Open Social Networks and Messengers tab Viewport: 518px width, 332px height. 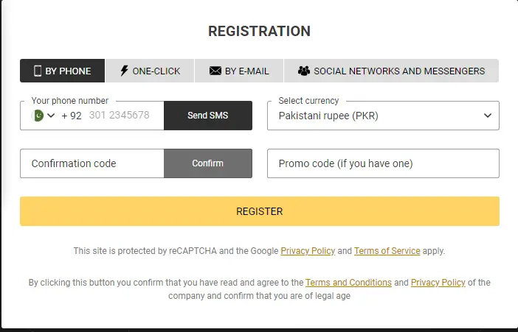click(x=391, y=71)
